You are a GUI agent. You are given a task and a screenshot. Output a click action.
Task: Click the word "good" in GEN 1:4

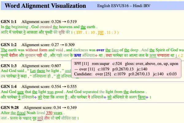click(59, 92)
